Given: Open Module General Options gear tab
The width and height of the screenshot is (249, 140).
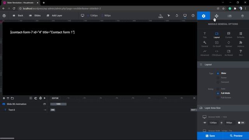Looking at the screenshot, I should [x=203, y=16].
